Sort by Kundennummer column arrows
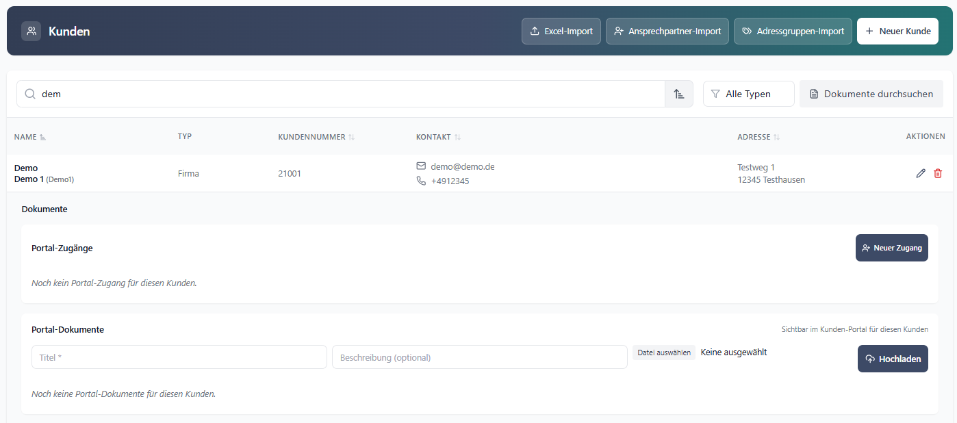 (351, 137)
